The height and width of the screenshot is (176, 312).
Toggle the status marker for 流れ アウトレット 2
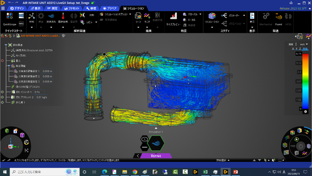(x=2, y=97)
